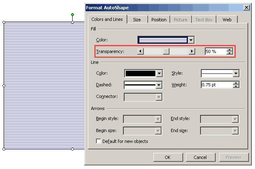Click the Cancel button

(200, 157)
